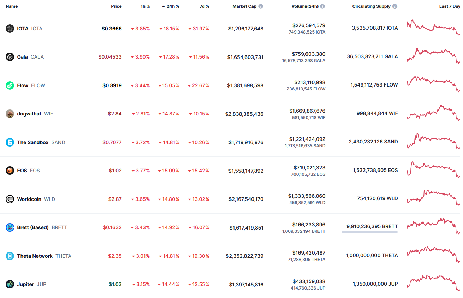Click the EOS coin logo icon

[10, 171]
